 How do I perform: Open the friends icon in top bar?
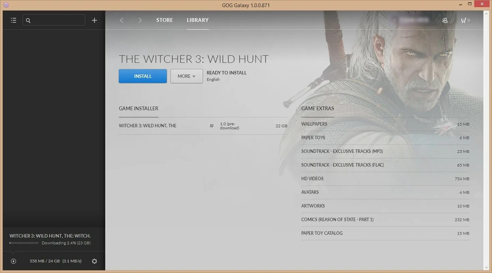tap(445, 20)
